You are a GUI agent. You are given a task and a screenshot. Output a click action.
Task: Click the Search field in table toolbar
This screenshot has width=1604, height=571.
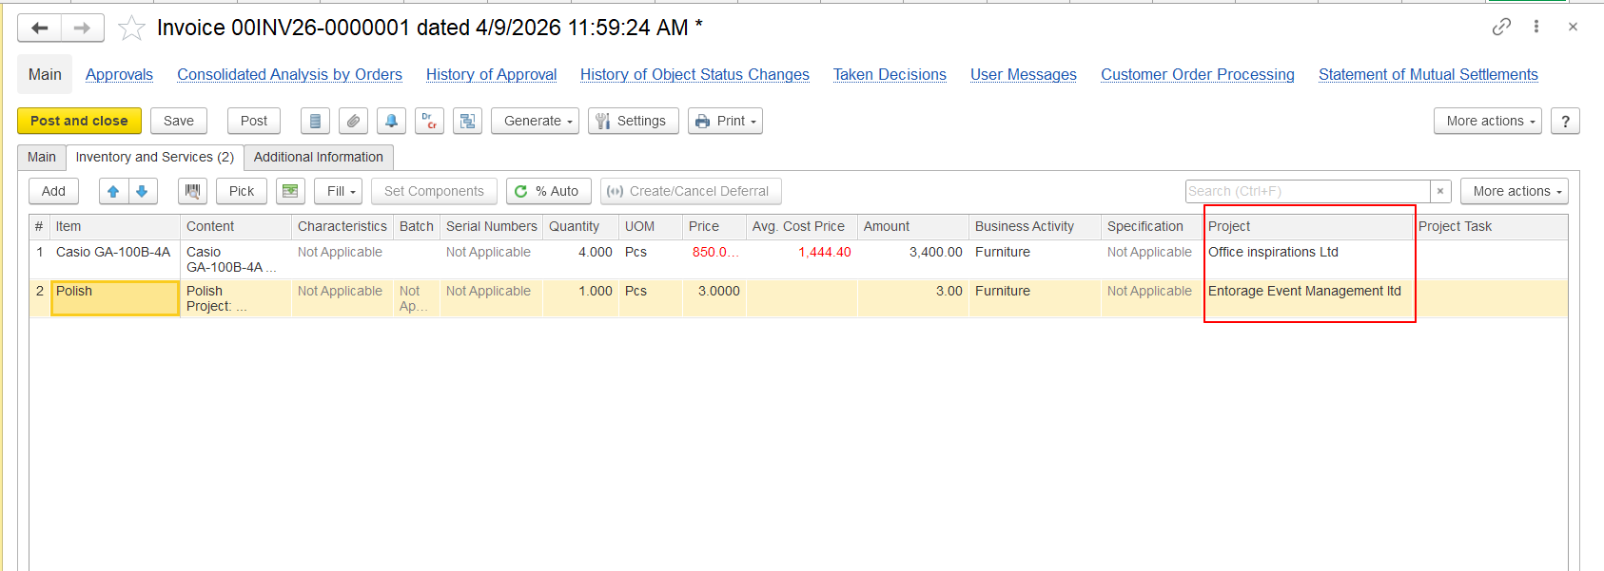[x=1306, y=191]
